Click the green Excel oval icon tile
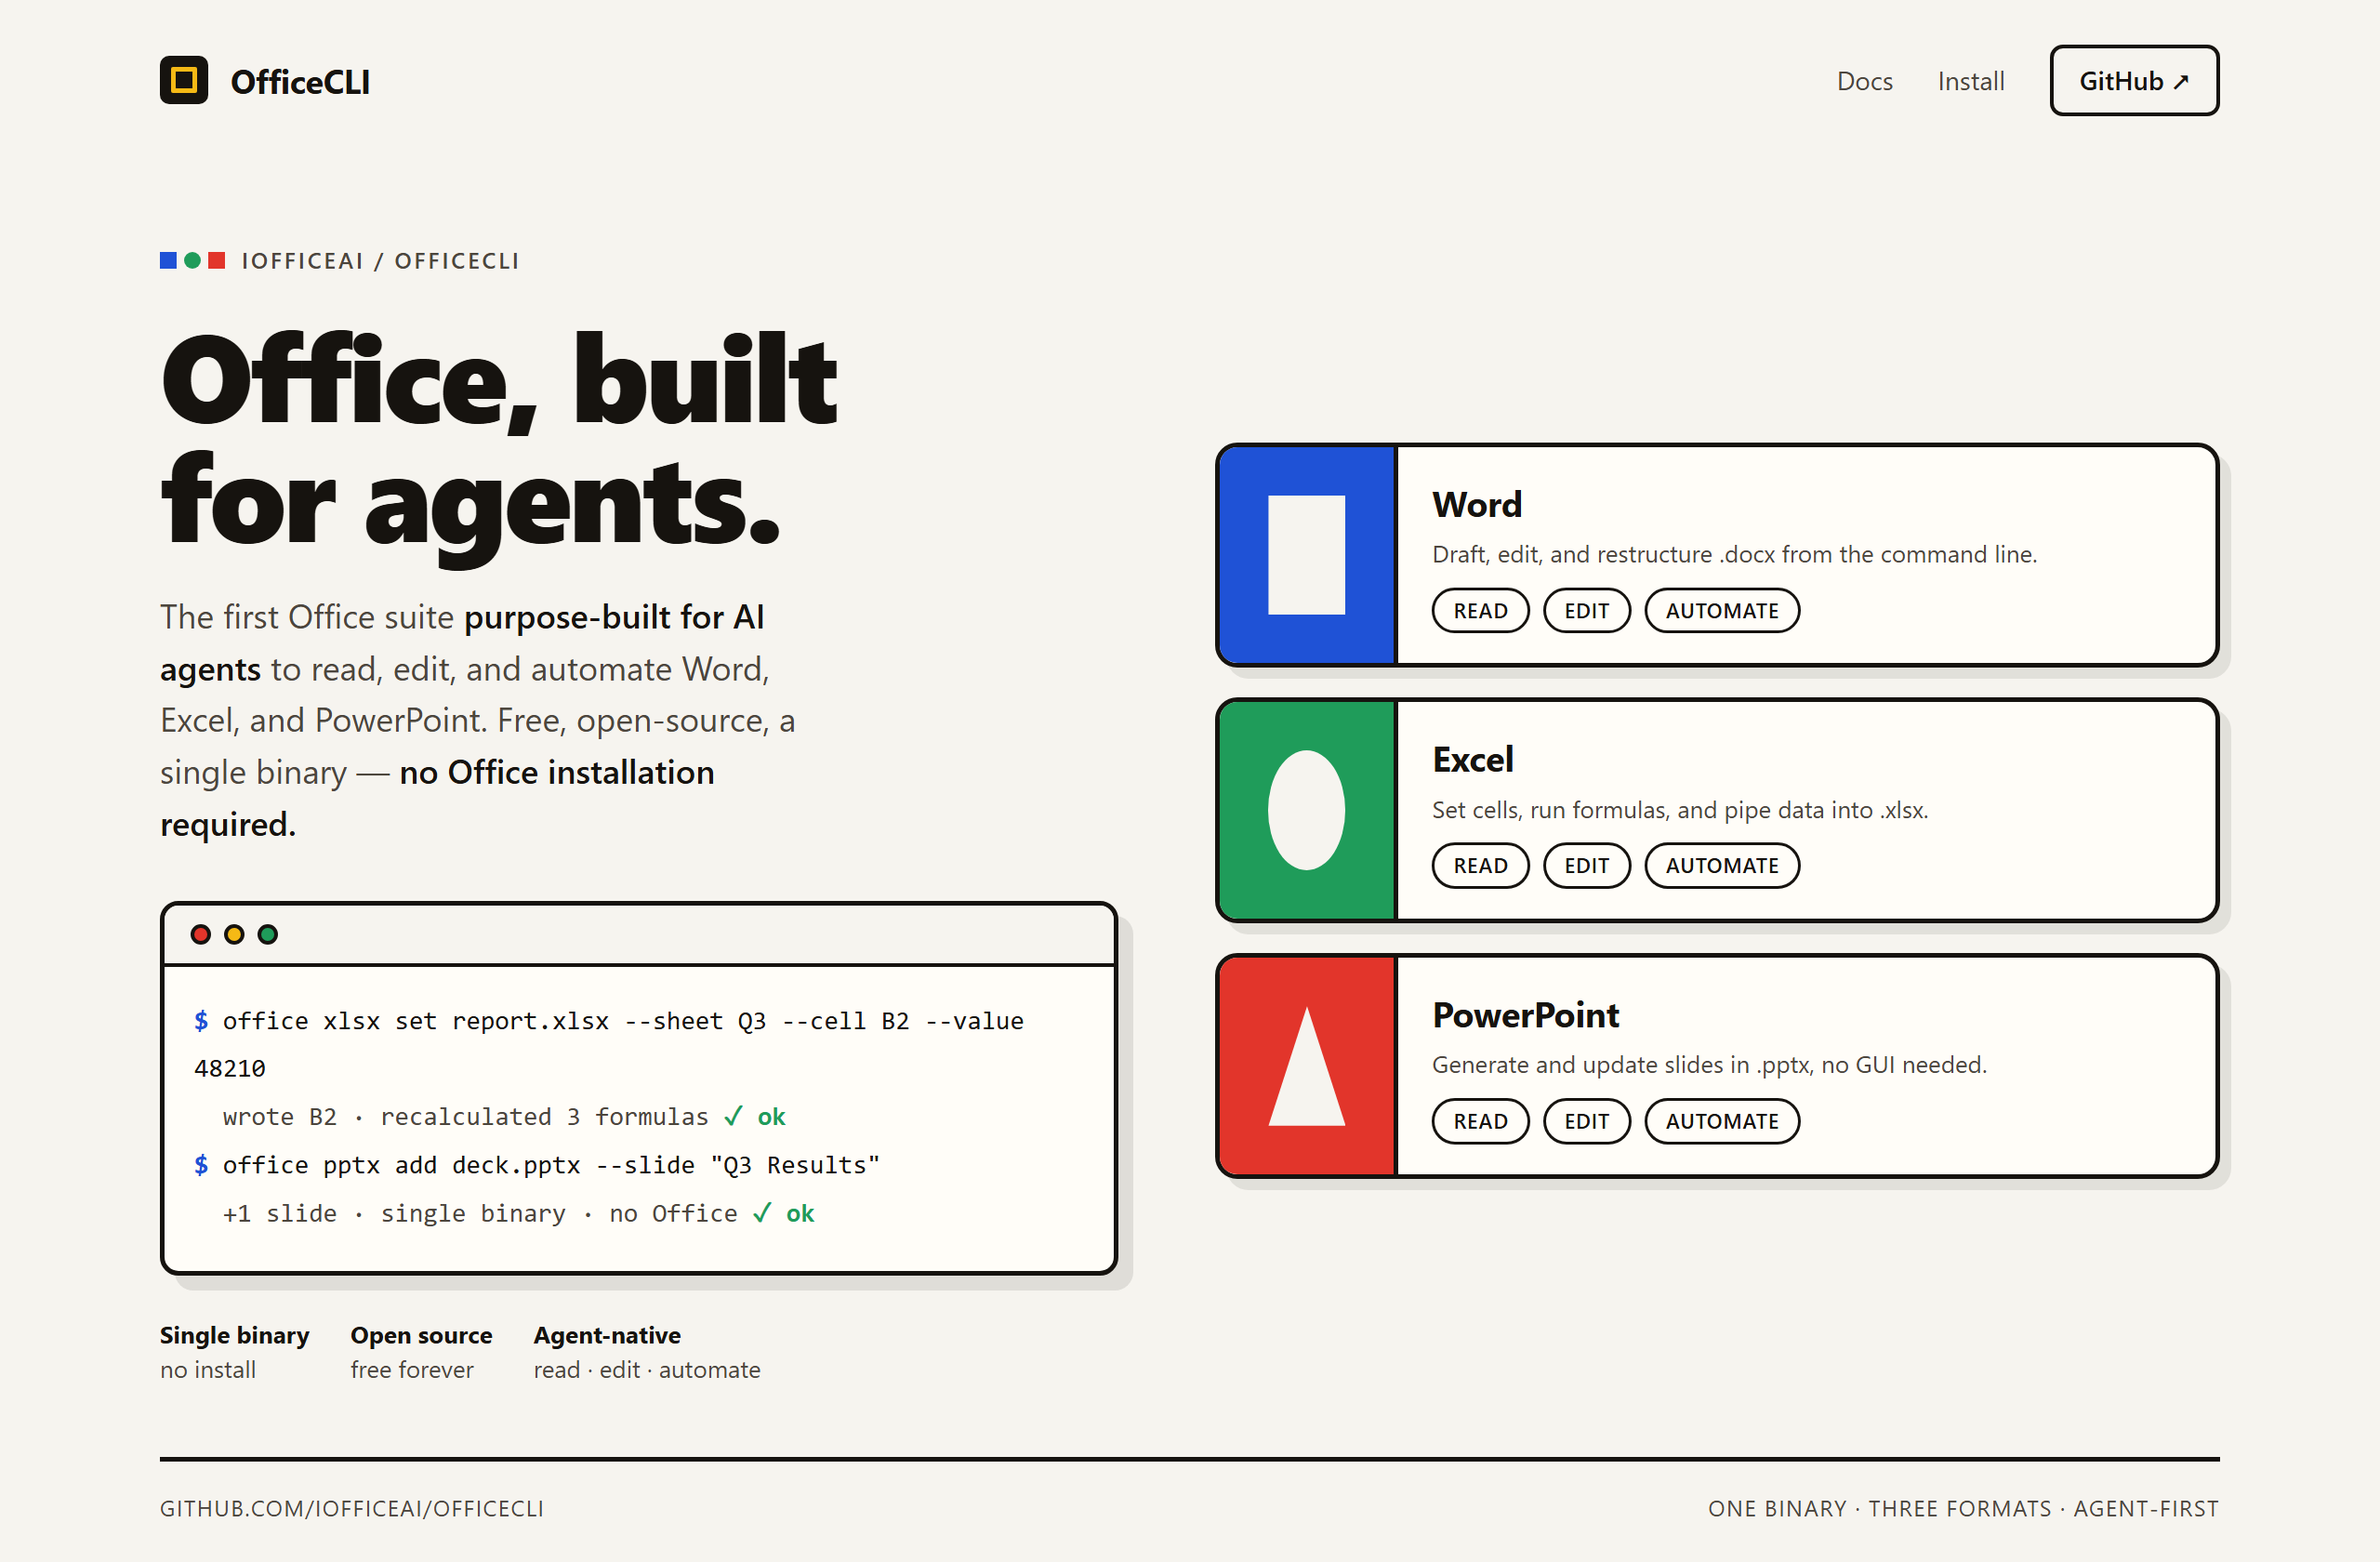2380x1562 pixels. [1306, 810]
